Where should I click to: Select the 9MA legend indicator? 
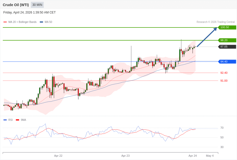17,120
